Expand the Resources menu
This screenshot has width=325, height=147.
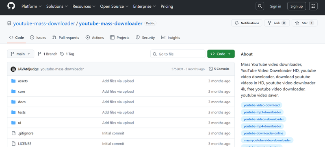(84, 6)
